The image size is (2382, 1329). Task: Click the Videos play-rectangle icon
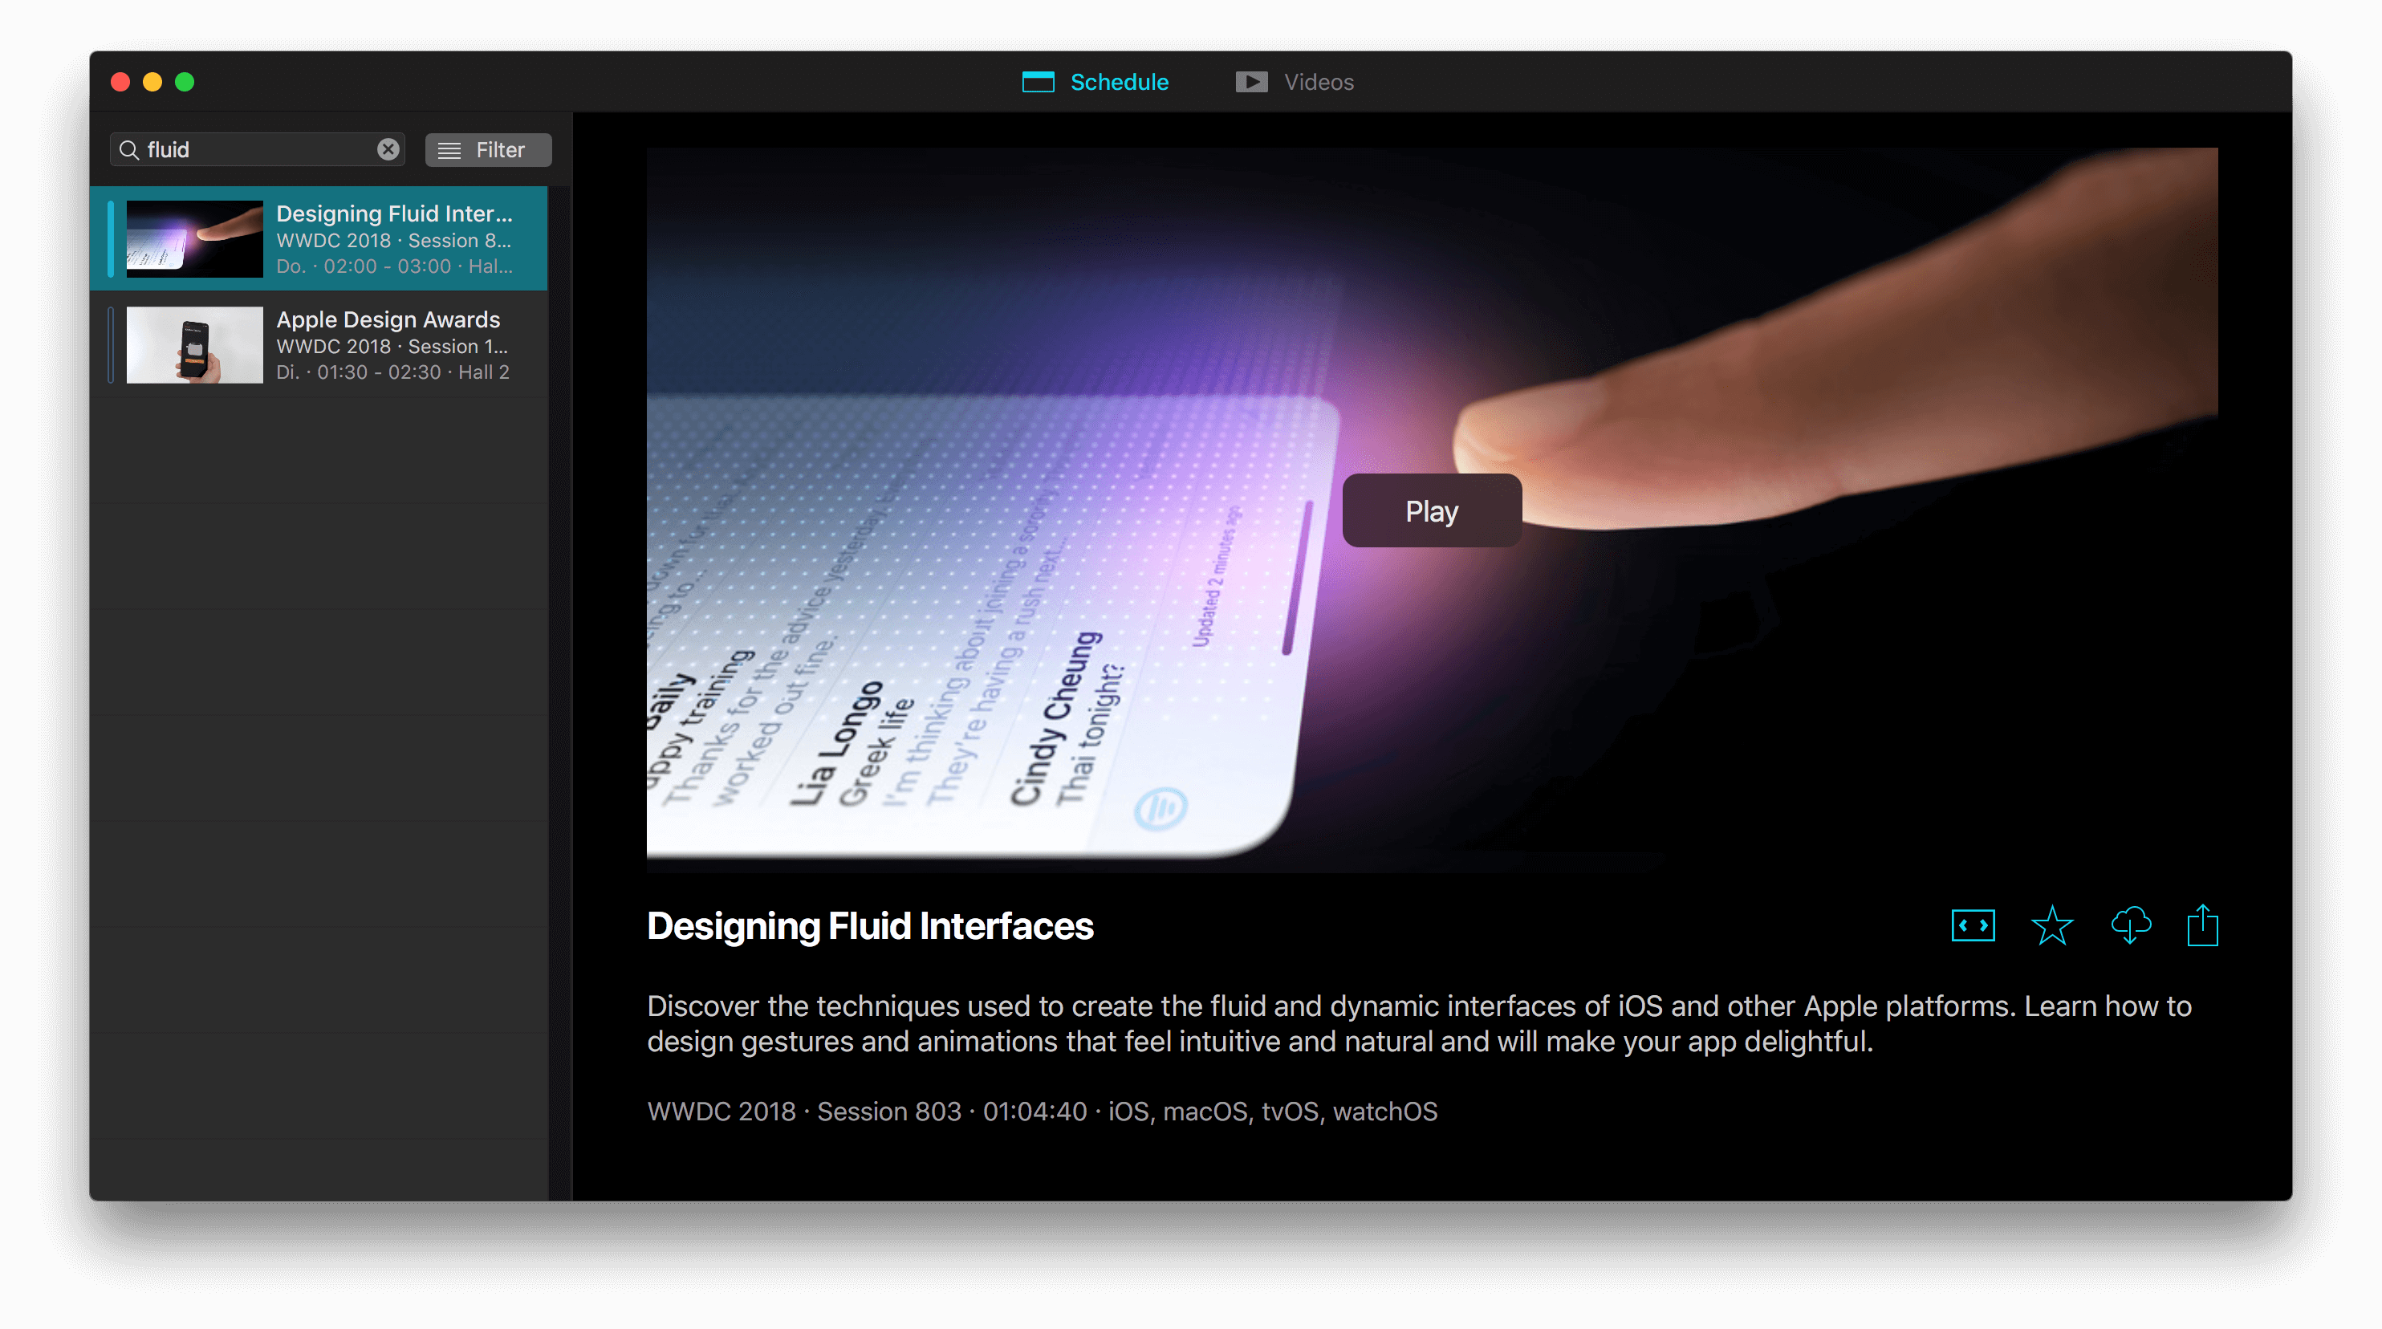point(1251,81)
